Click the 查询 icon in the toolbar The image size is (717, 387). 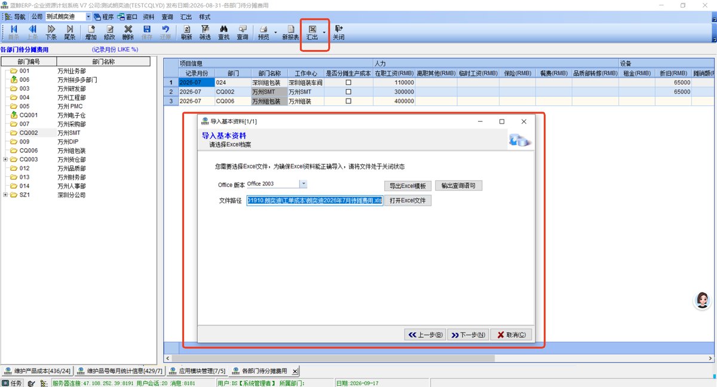click(x=242, y=32)
